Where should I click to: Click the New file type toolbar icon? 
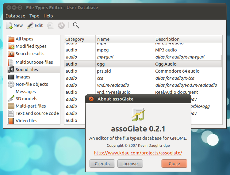[x=10, y=25]
